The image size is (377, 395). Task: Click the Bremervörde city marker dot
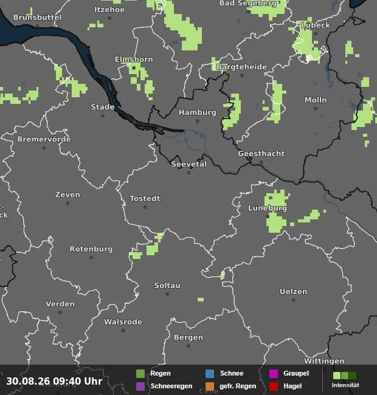point(44,148)
